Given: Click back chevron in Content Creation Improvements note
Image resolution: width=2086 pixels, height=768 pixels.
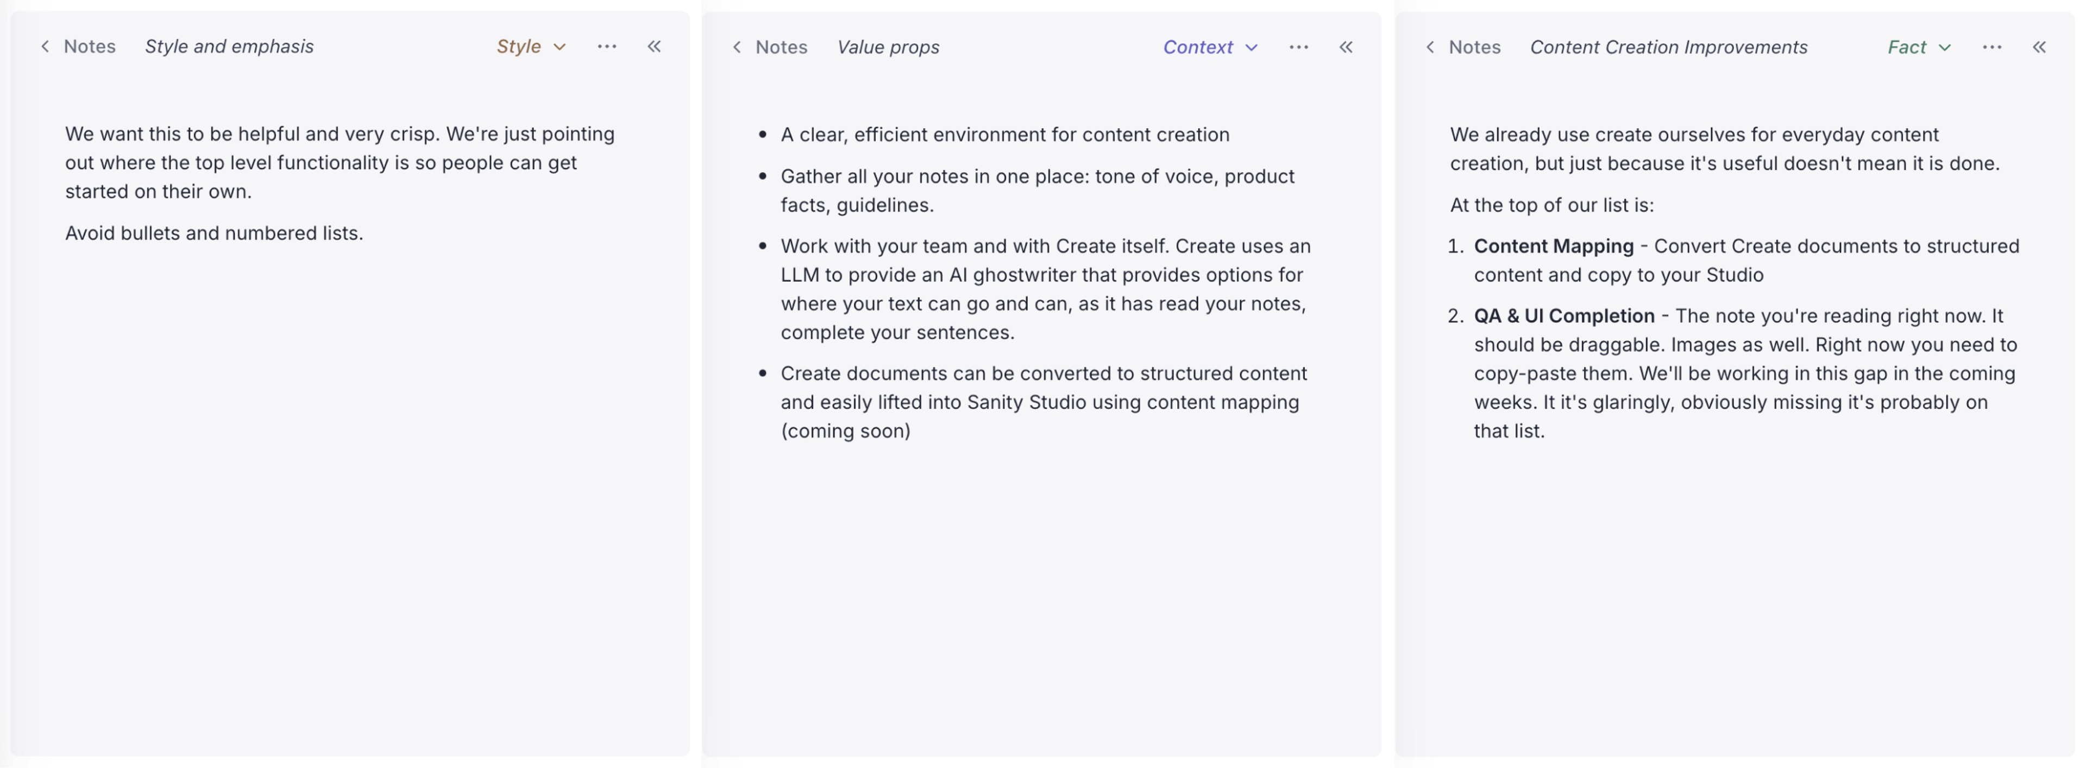Looking at the screenshot, I should coord(1430,48).
